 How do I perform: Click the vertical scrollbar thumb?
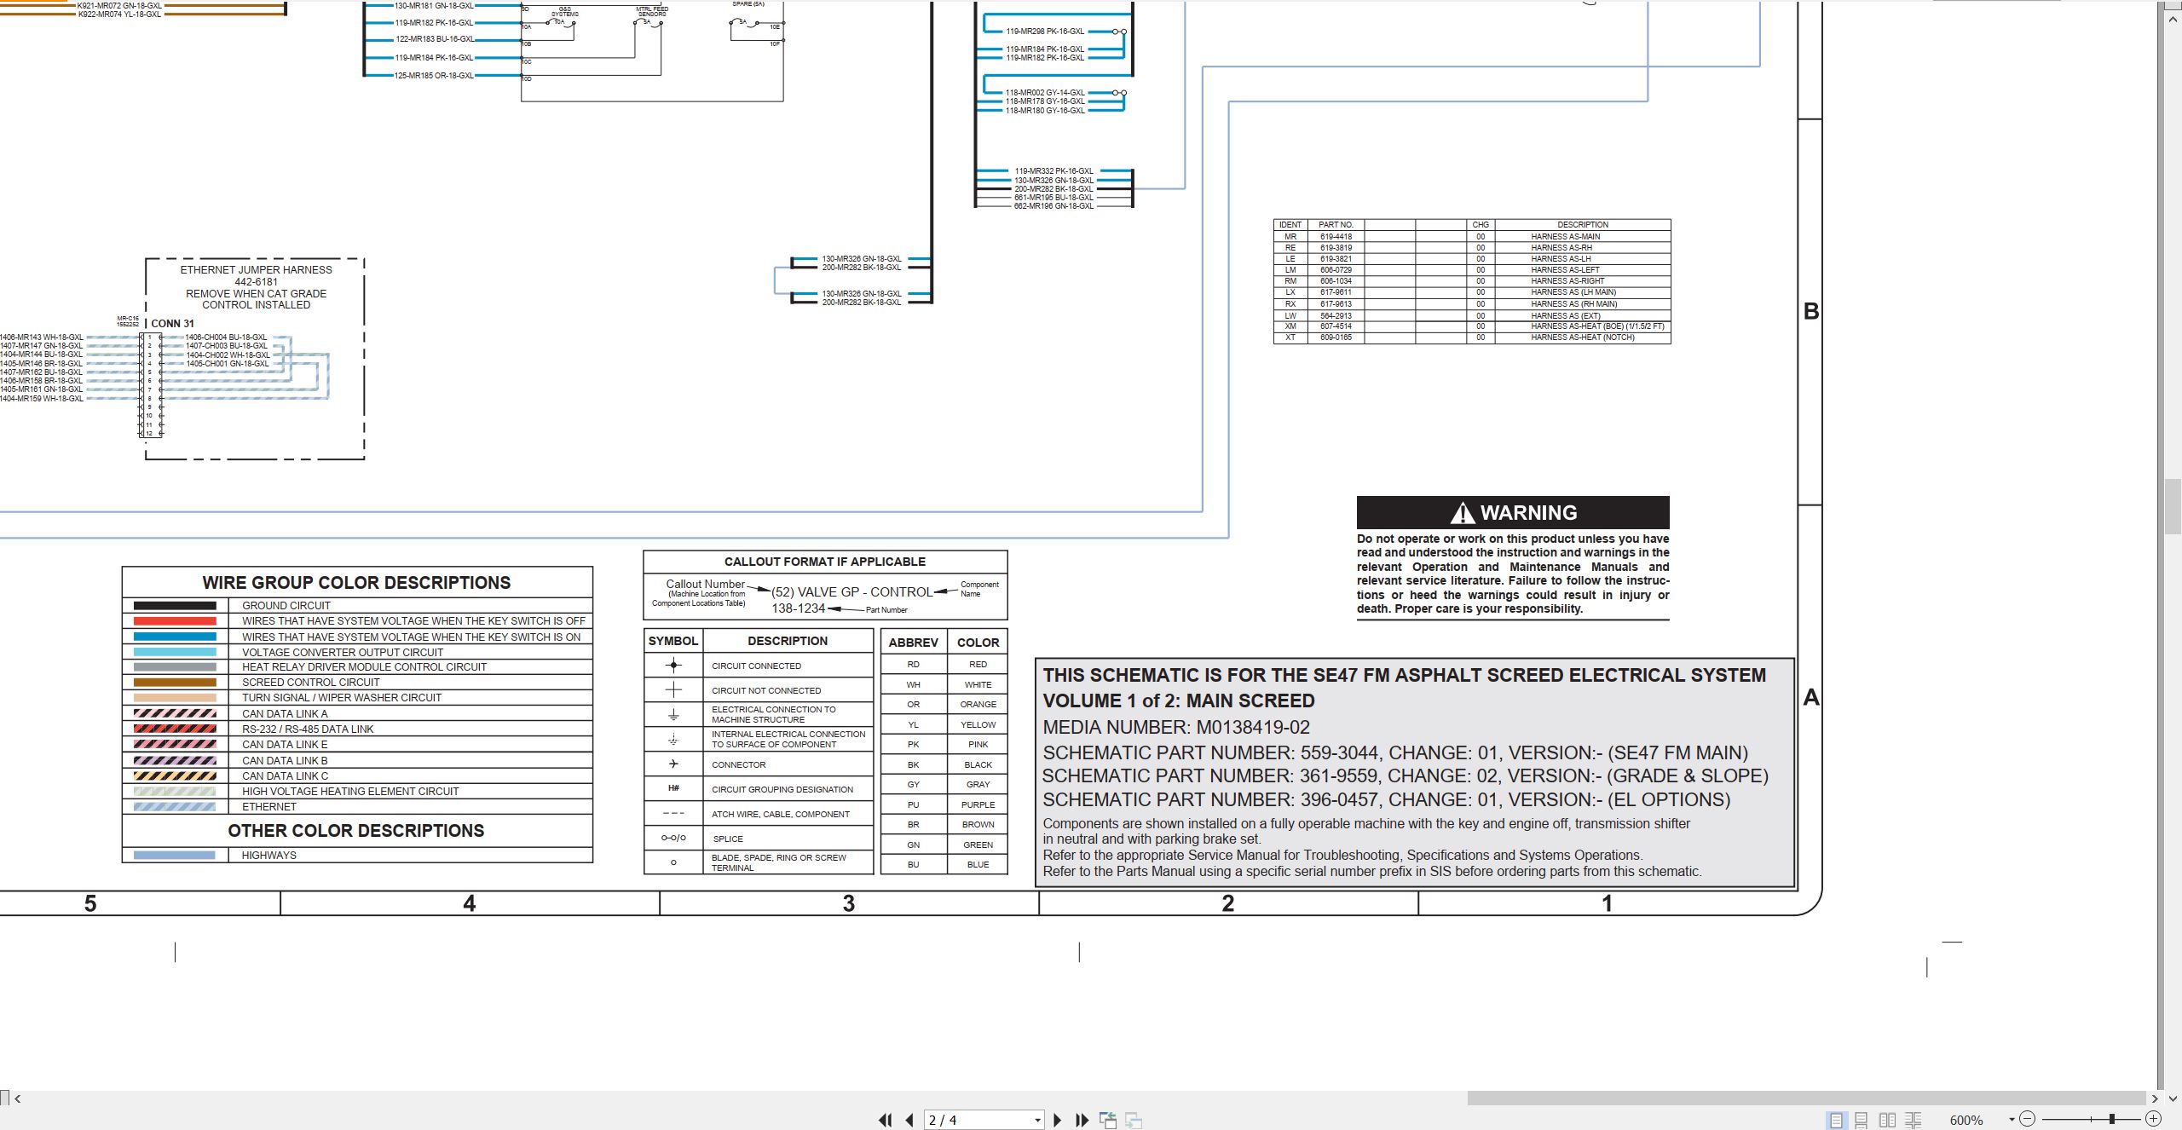click(2173, 507)
